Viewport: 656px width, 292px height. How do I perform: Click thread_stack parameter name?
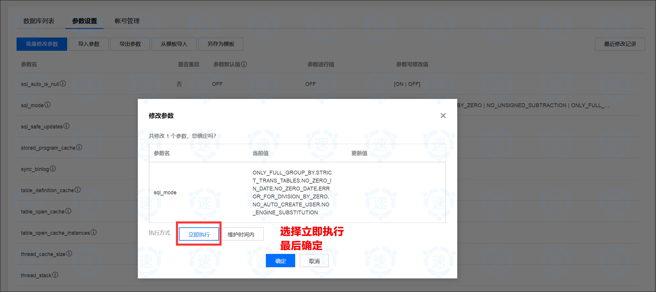[x=36, y=275]
